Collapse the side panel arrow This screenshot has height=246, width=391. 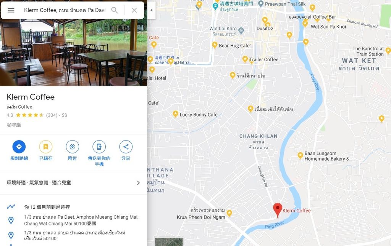click(151, 10)
